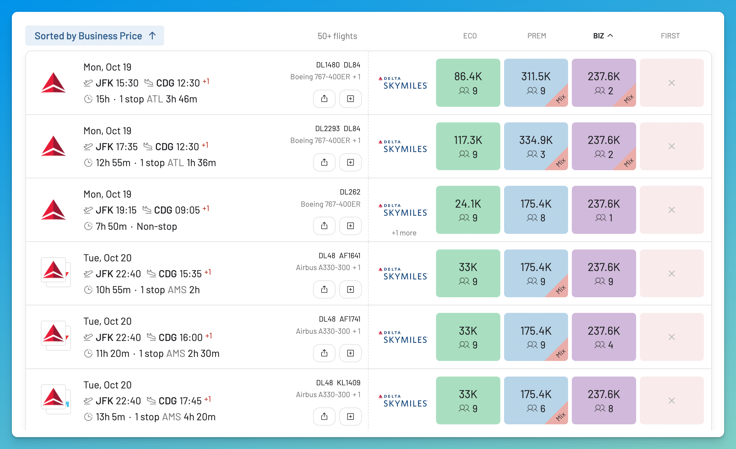
Task: Click flight numbers DL48 KL1409
Action: tap(338, 383)
